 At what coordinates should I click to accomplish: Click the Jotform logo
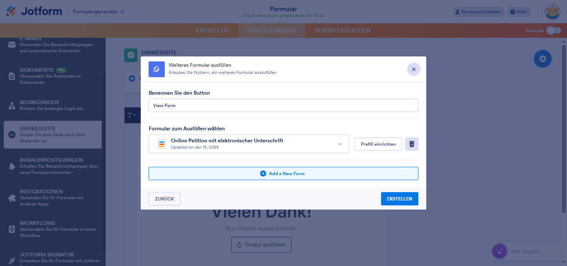[x=34, y=11]
